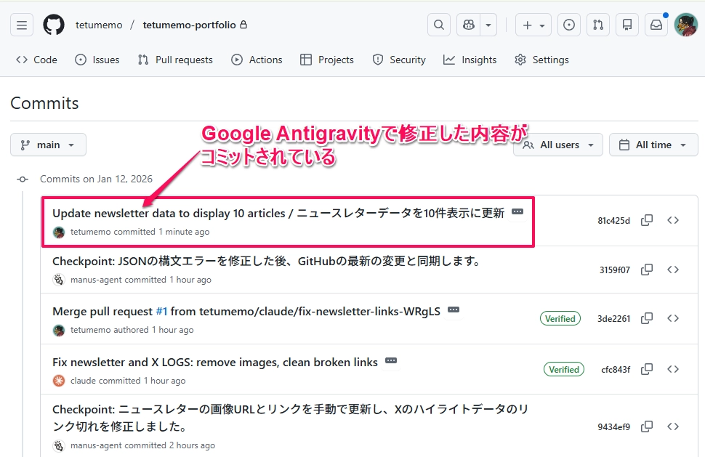705x457 pixels.
Task: Switch to the Issues tab
Action: (97, 60)
